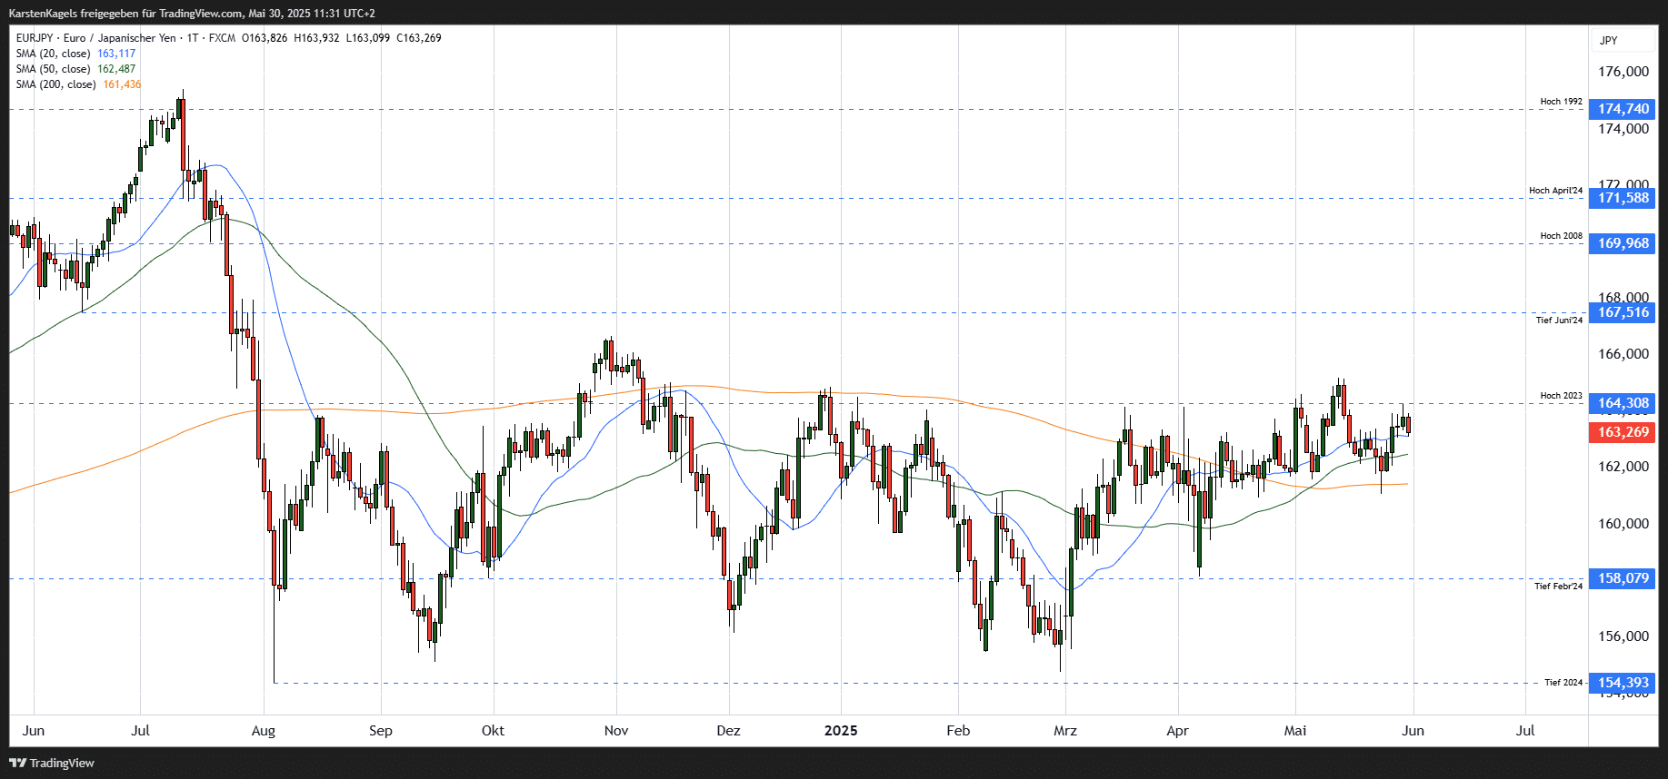Click the 171,588 price level label

(x=1623, y=198)
